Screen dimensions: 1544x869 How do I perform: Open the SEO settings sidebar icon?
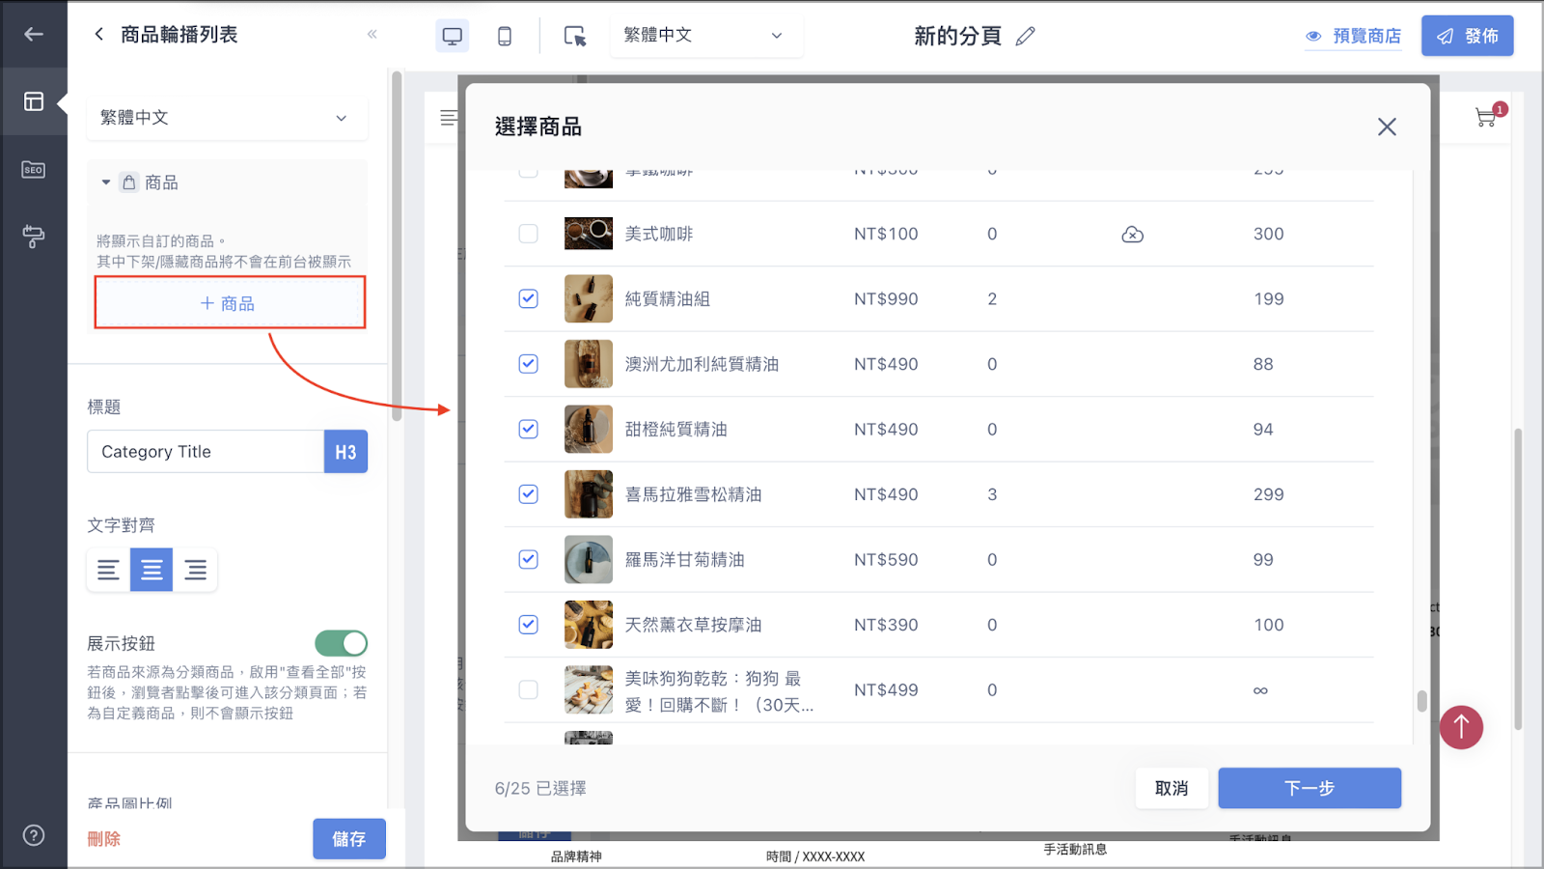click(x=34, y=169)
